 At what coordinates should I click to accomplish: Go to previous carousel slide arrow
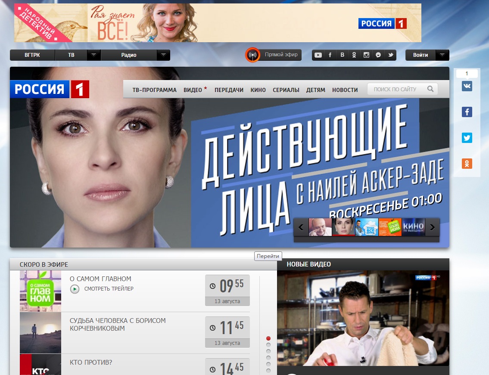301,227
